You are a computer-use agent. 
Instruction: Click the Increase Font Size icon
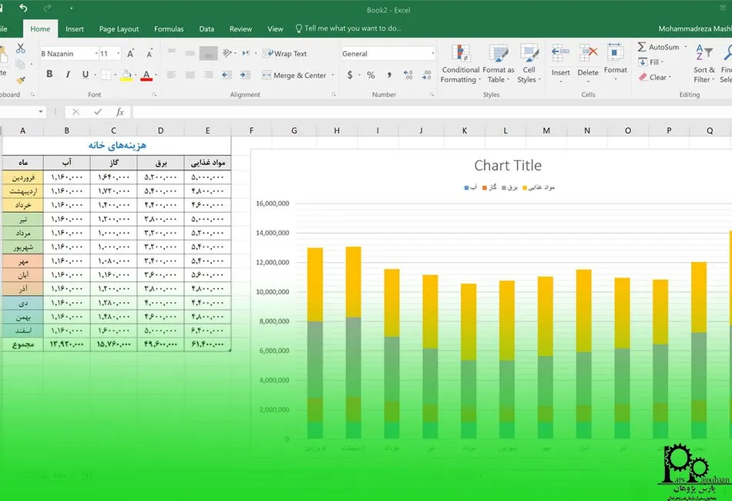(130, 54)
